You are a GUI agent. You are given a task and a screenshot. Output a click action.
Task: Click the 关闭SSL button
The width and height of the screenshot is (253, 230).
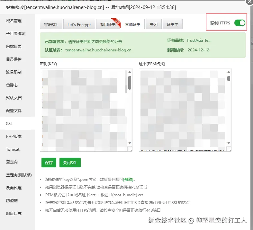pos(70,163)
